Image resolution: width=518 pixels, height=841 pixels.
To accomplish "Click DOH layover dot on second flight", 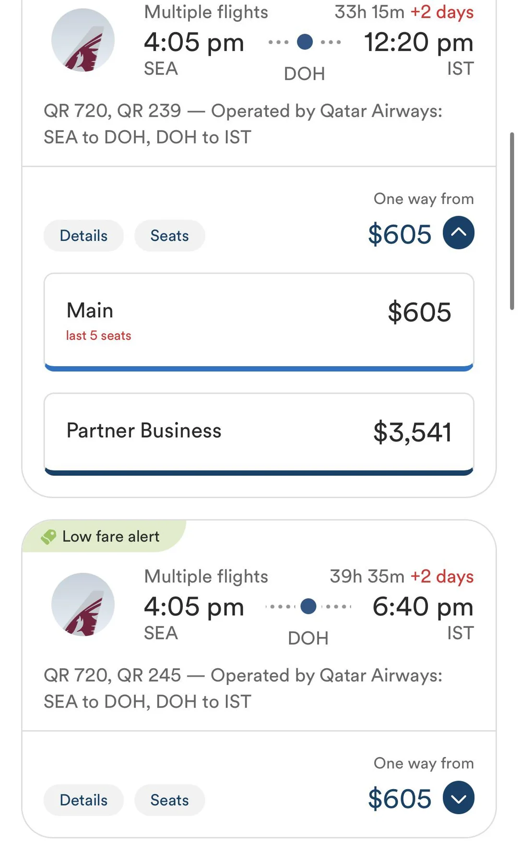I will (x=308, y=606).
